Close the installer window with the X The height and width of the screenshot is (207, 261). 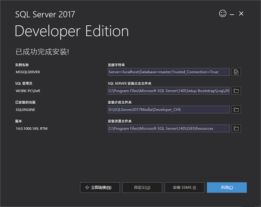[x=241, y=14]
